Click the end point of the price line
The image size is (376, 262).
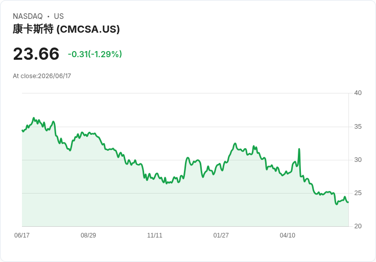348,202
